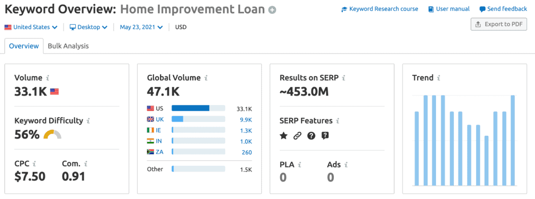Switch to the Bulk Analysis tab
The width and height of the screenshot is (535, 199).
68,46
